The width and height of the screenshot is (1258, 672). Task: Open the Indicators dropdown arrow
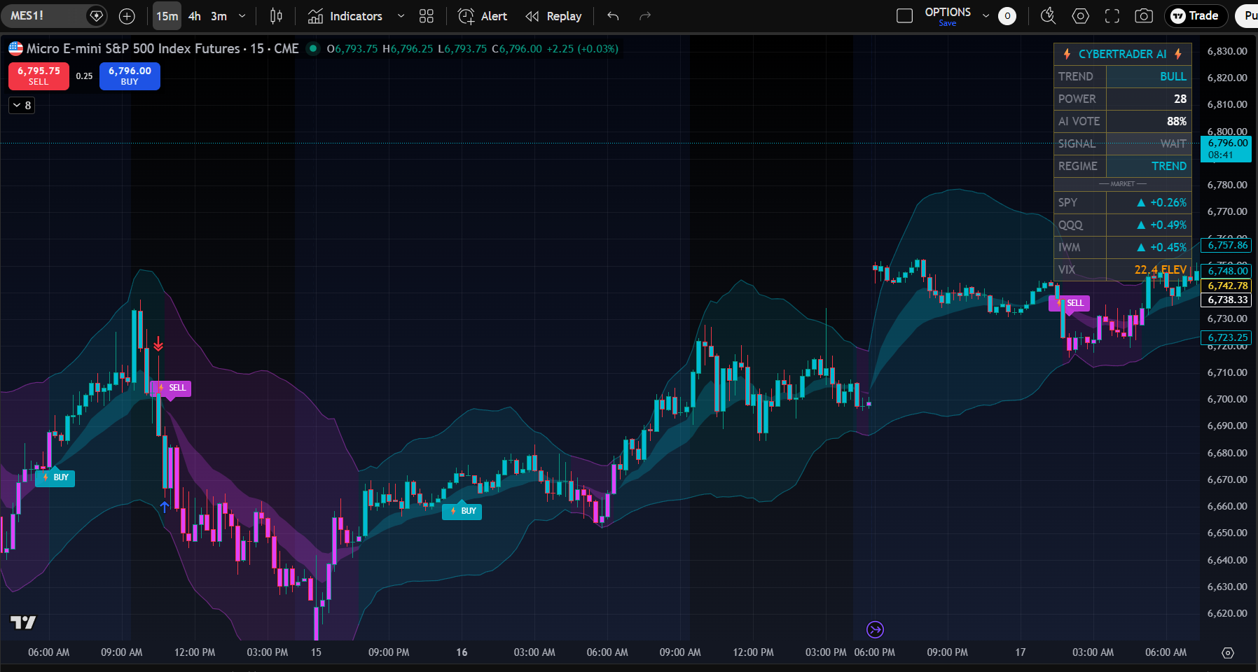[401, 16]
